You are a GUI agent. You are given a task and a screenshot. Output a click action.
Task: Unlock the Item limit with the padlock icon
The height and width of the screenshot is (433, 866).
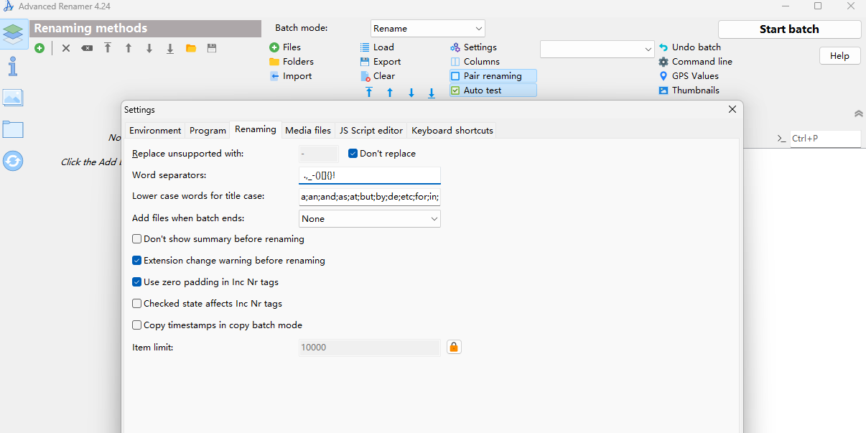tap(454, 347)
